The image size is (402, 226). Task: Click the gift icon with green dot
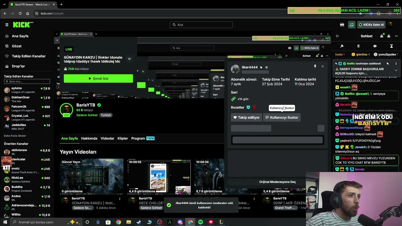[x=382, y=36]
